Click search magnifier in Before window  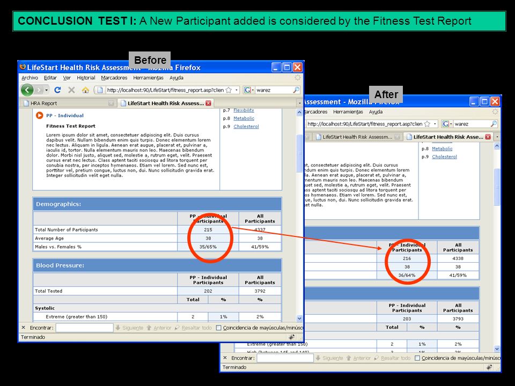tap(296, 90)
